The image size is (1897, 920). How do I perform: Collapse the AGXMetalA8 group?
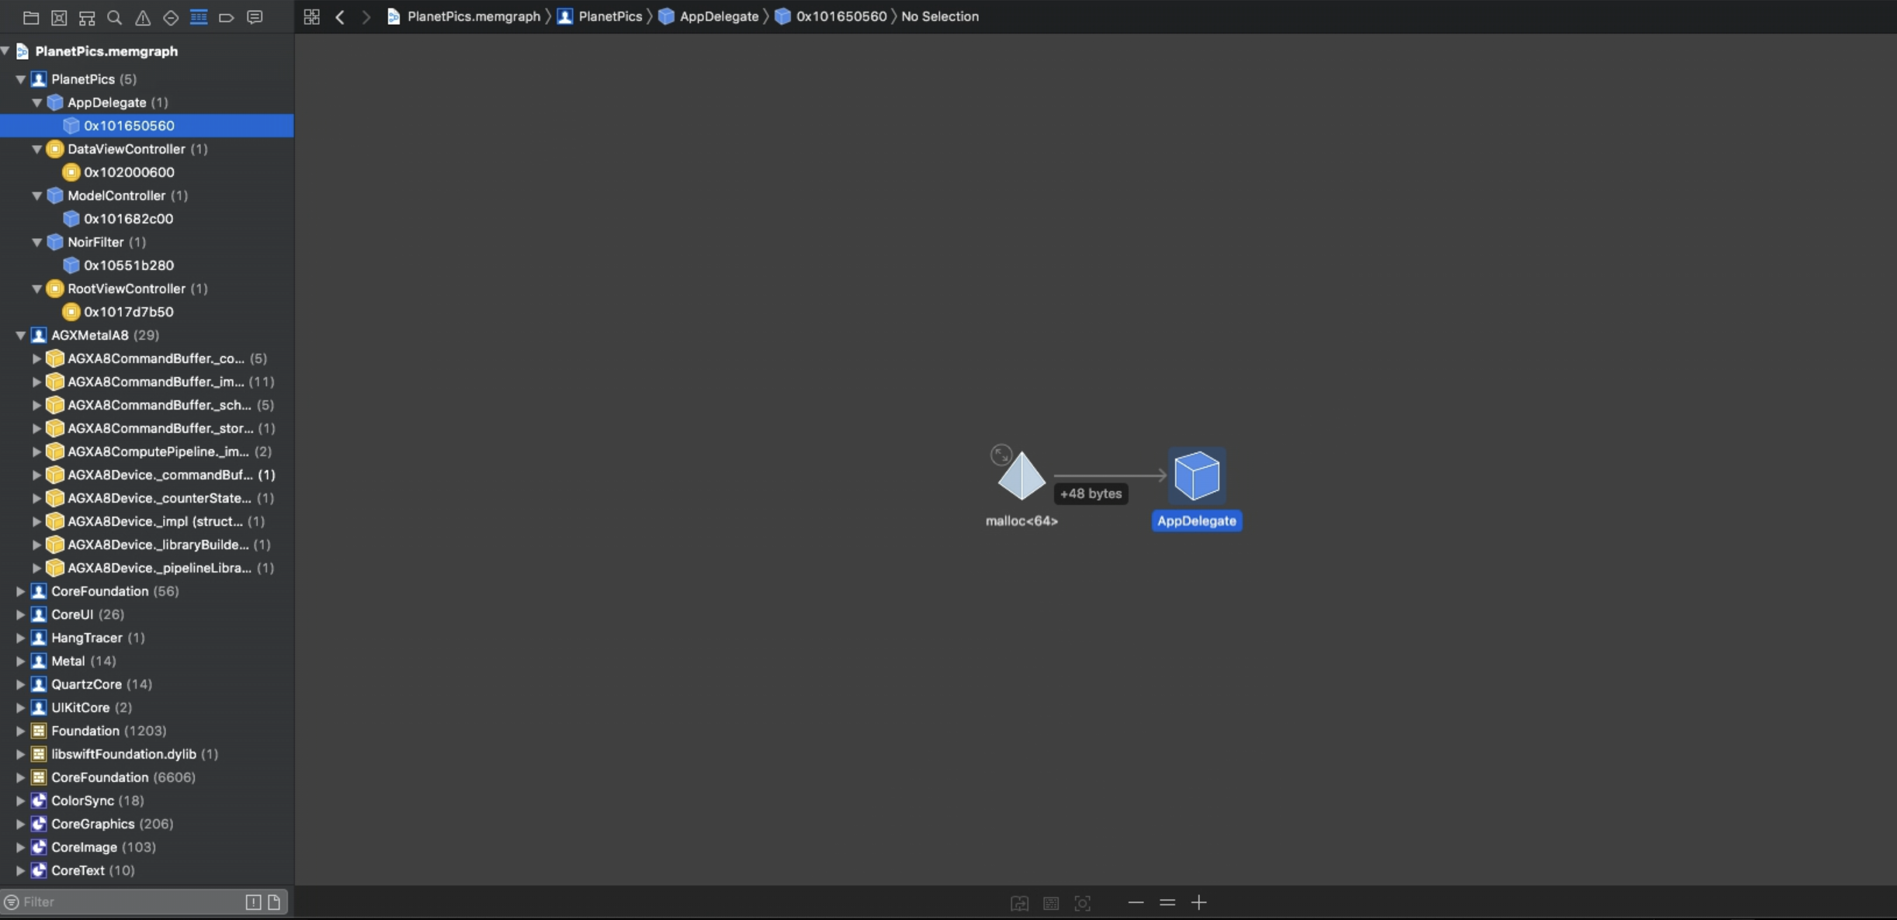[21, 335]
